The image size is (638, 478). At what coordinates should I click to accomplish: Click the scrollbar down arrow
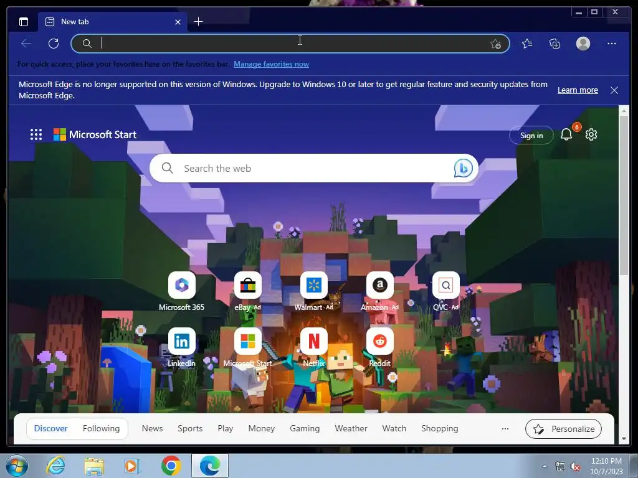click(624, 439)
